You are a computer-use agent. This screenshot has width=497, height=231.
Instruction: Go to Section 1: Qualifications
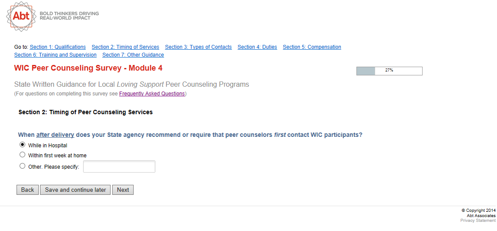tap(58, 47)
